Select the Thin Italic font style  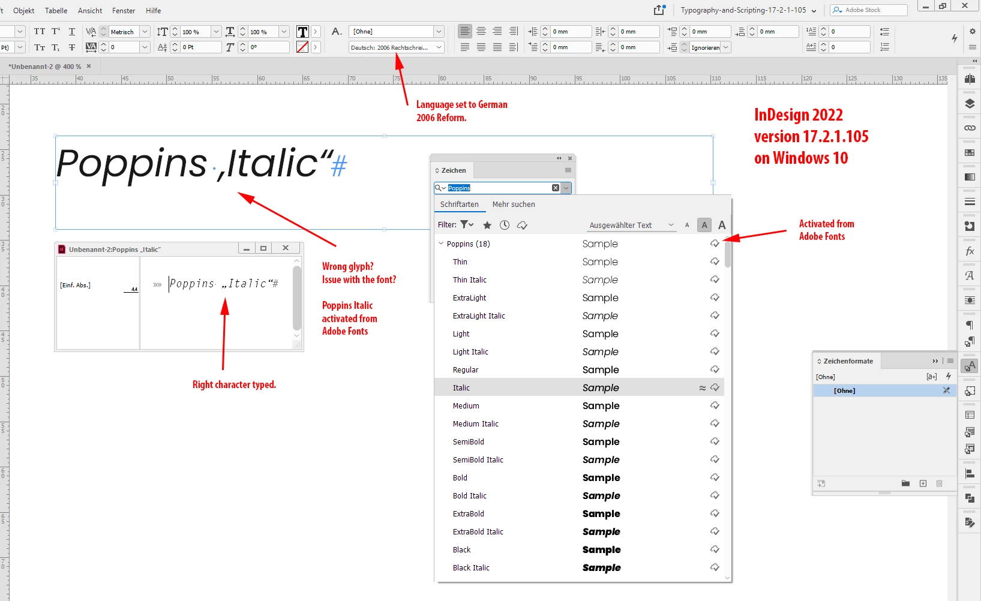579,280
